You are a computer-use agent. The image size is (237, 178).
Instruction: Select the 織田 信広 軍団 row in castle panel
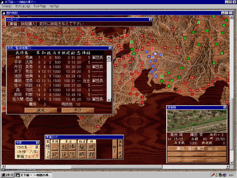pos(197,149)
